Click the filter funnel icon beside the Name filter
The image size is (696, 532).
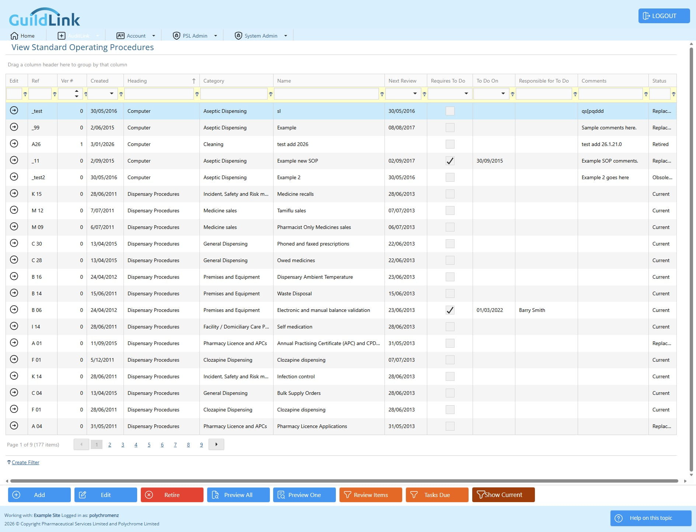pos(382,94)
